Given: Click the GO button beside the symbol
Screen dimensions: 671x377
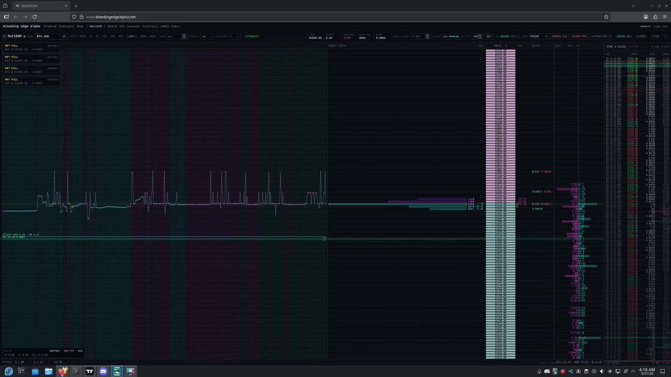Looking at the screenshot, I should [x=64, y=36].
